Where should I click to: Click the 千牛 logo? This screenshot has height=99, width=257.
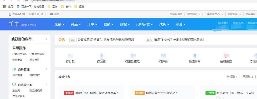[x=14, y=24]
